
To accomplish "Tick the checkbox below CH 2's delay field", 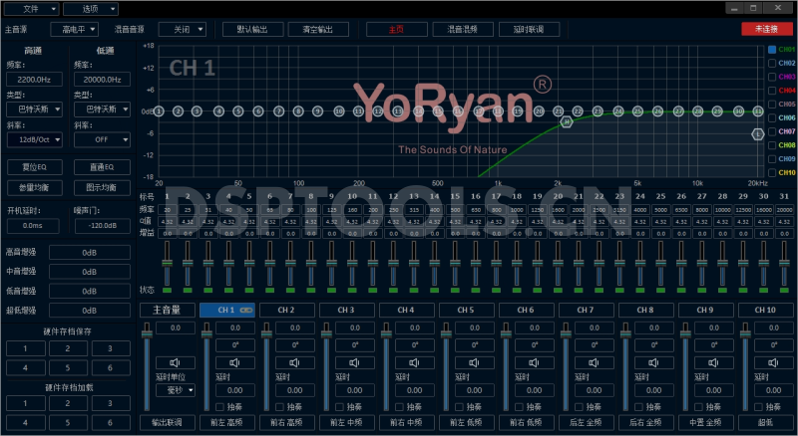I will (x=279, y=407).
